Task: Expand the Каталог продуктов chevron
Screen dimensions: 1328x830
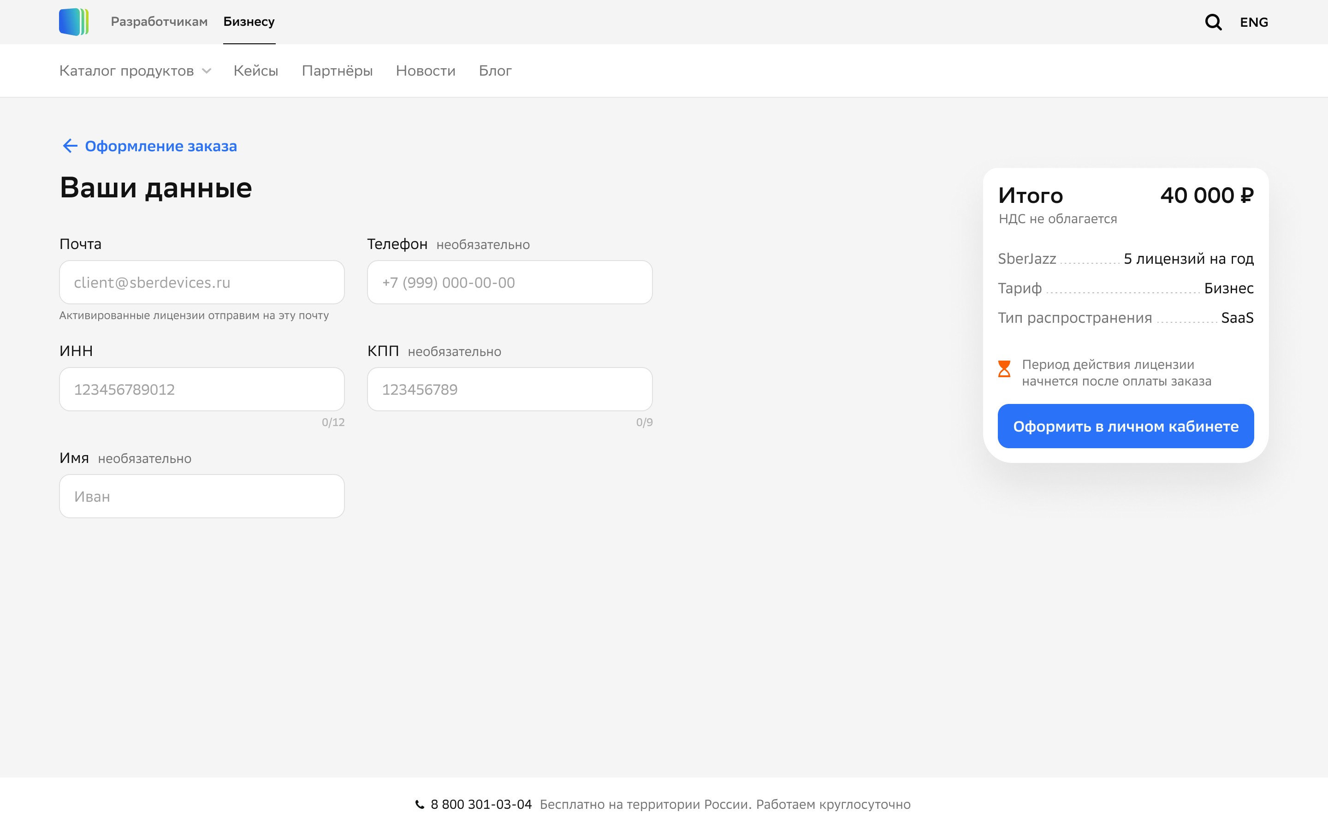Action: pyautogui.click(x=207, y=71)
